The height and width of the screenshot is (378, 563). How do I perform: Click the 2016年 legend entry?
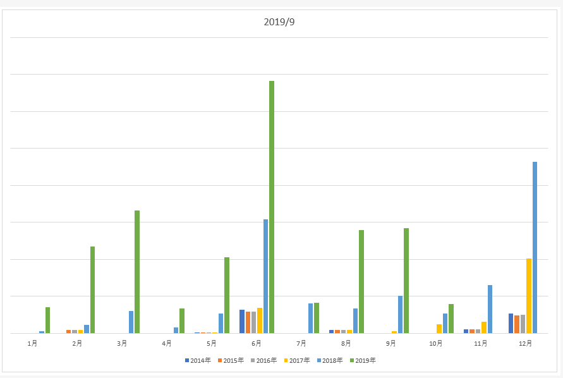point(264,360)
